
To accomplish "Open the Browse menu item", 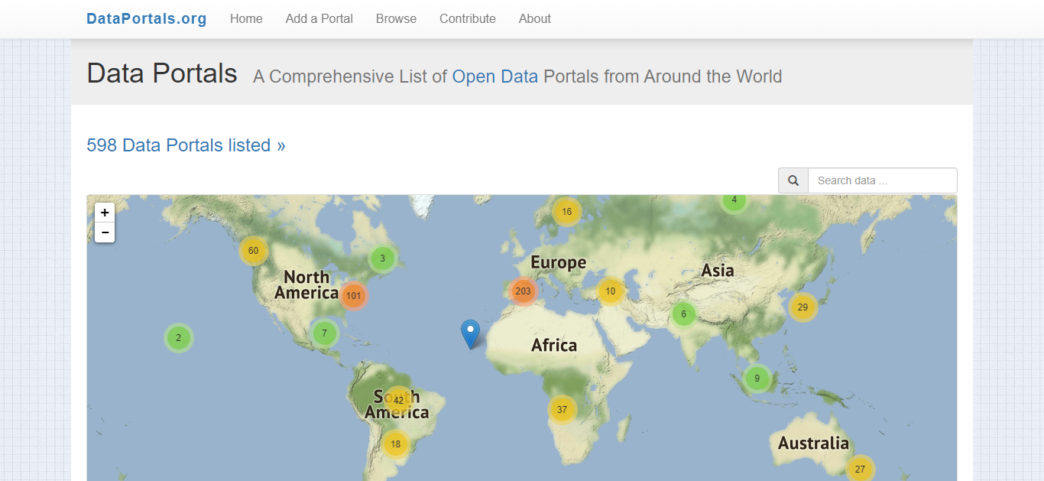I will 396,18.
